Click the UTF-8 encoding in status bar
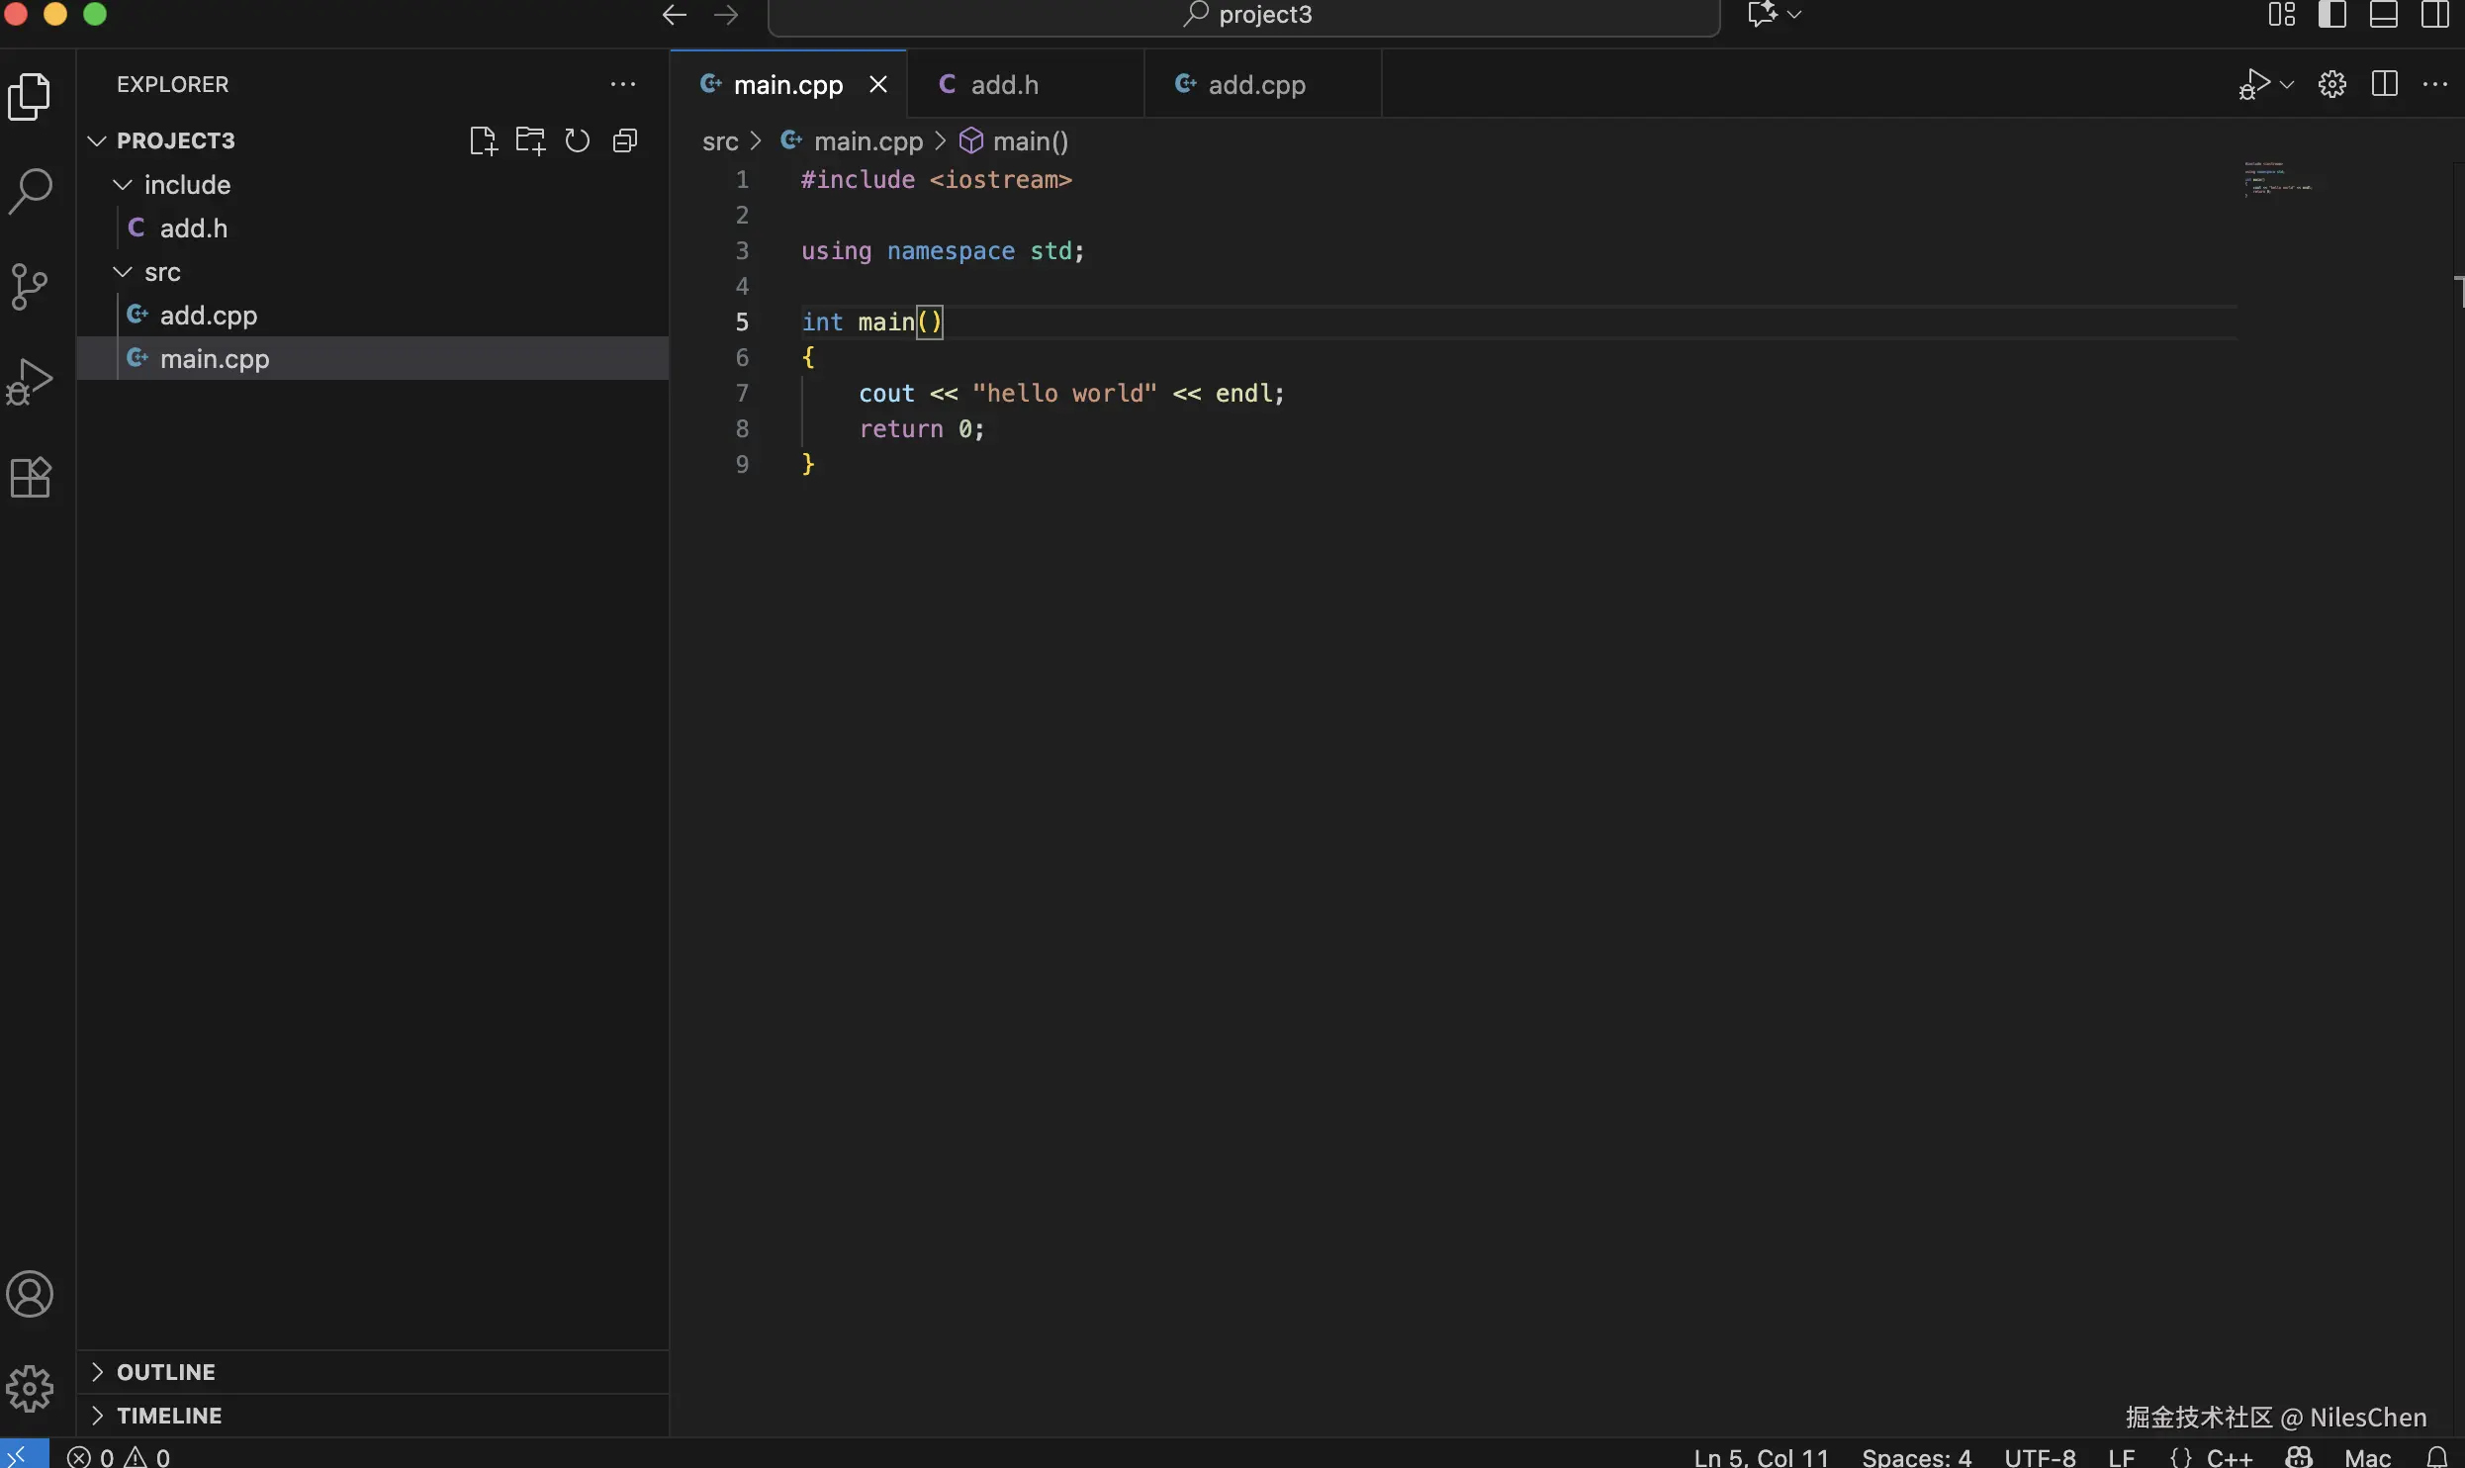 (2039, 1456)
